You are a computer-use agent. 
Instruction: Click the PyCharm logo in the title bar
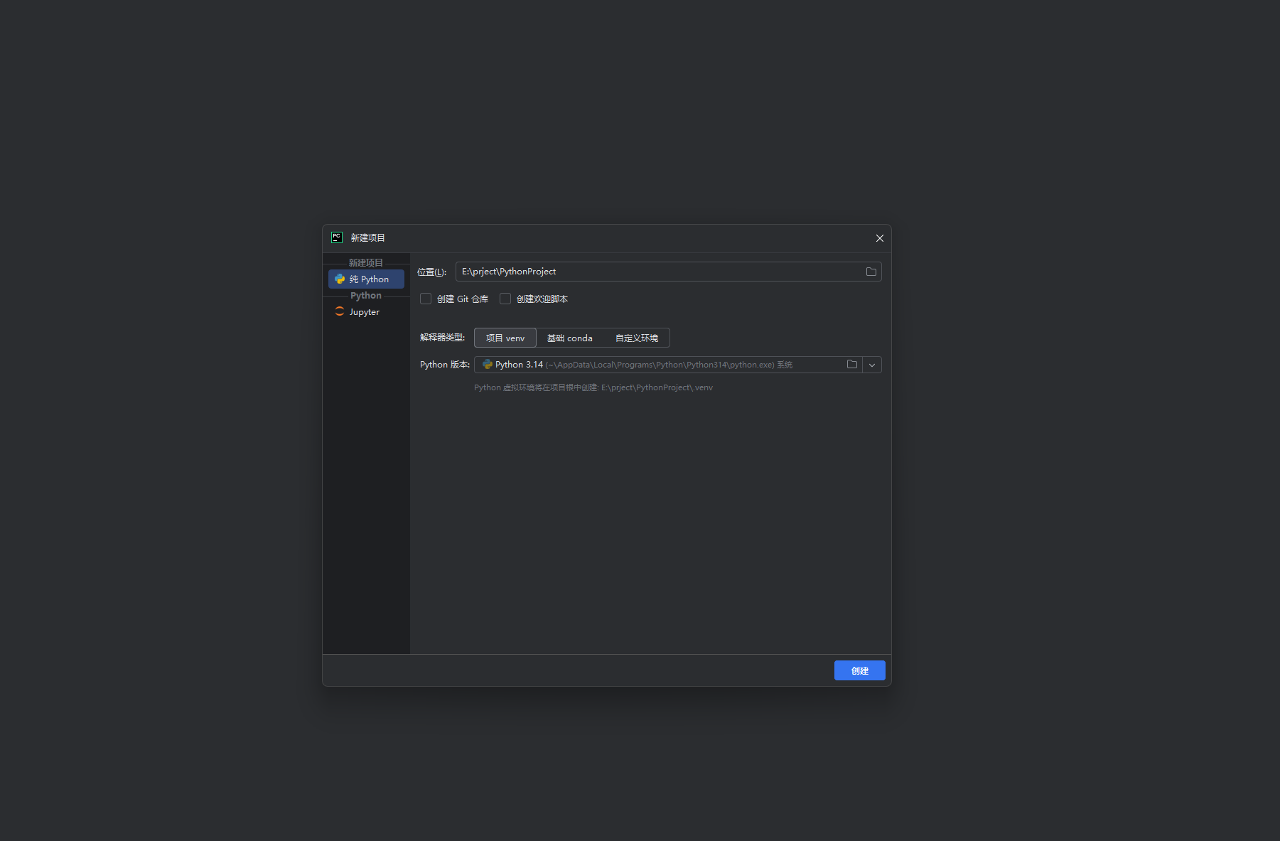pyautogui.click(x=337, y=237)
